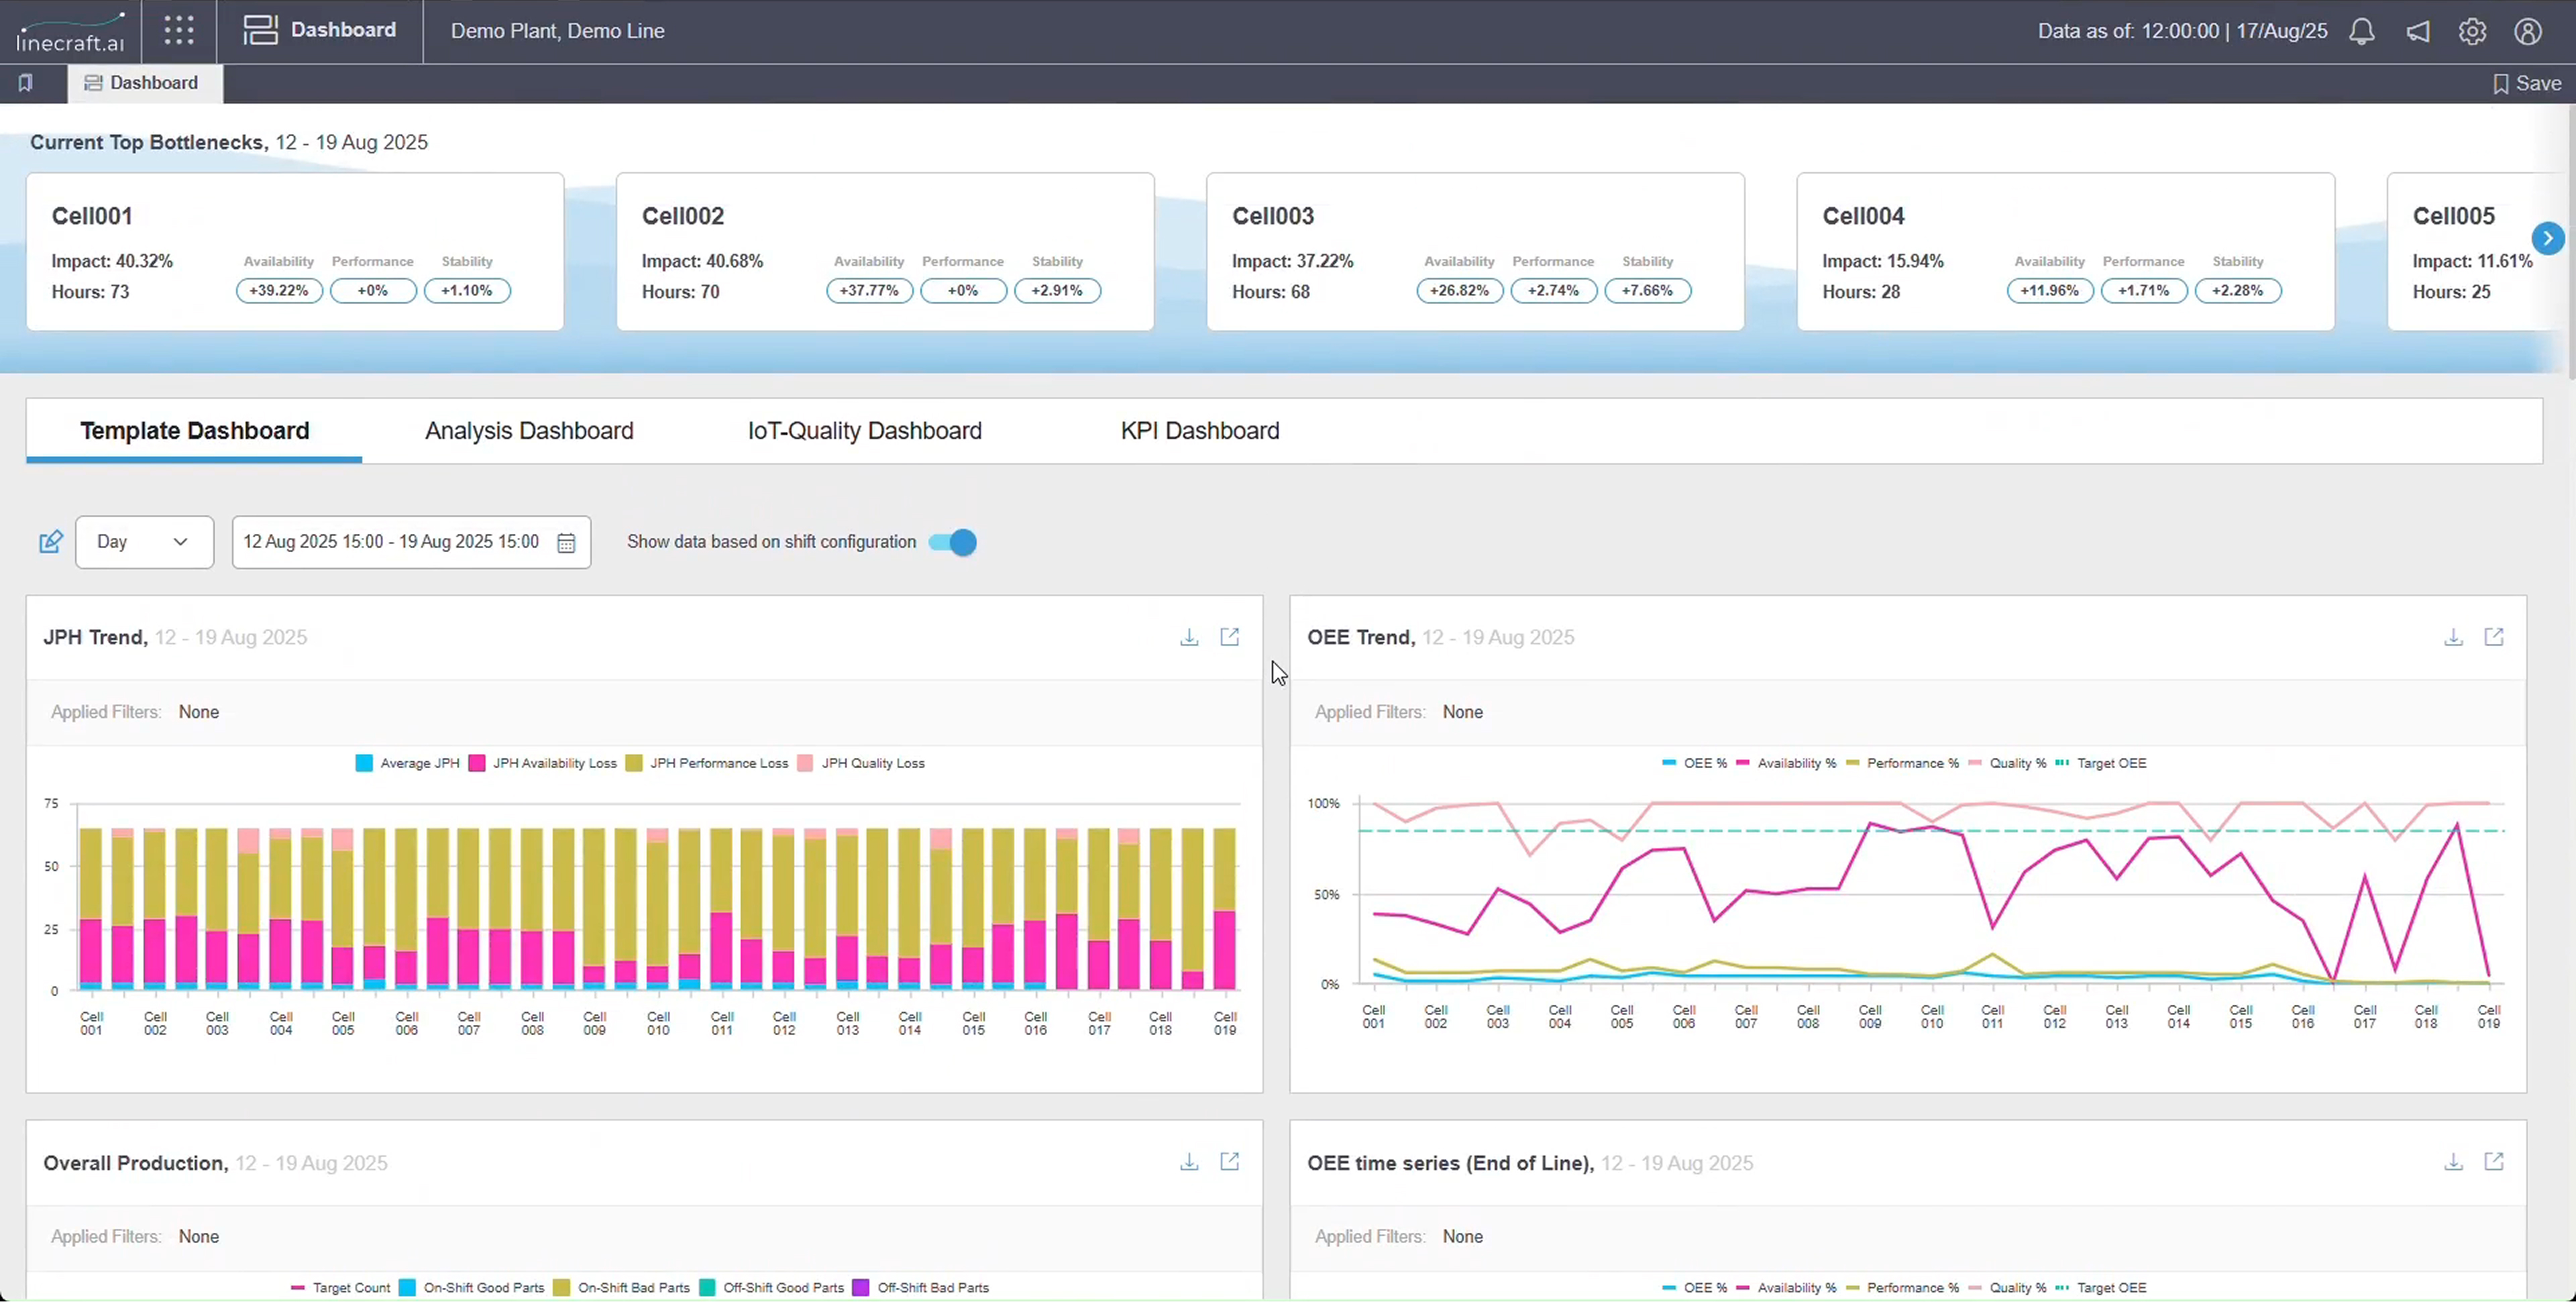Open the Day granularity dropdown
Image resolution: width=2576 pixels, height=1302 pixels.
(x=144, y=542)
